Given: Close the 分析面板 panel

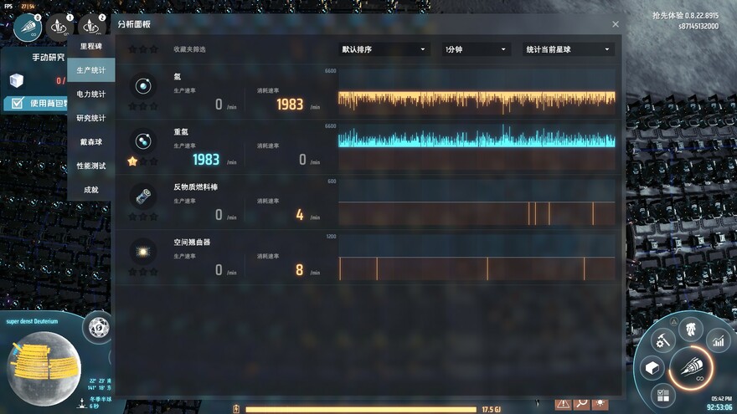Looking at the screenshot, I should 616,25.
